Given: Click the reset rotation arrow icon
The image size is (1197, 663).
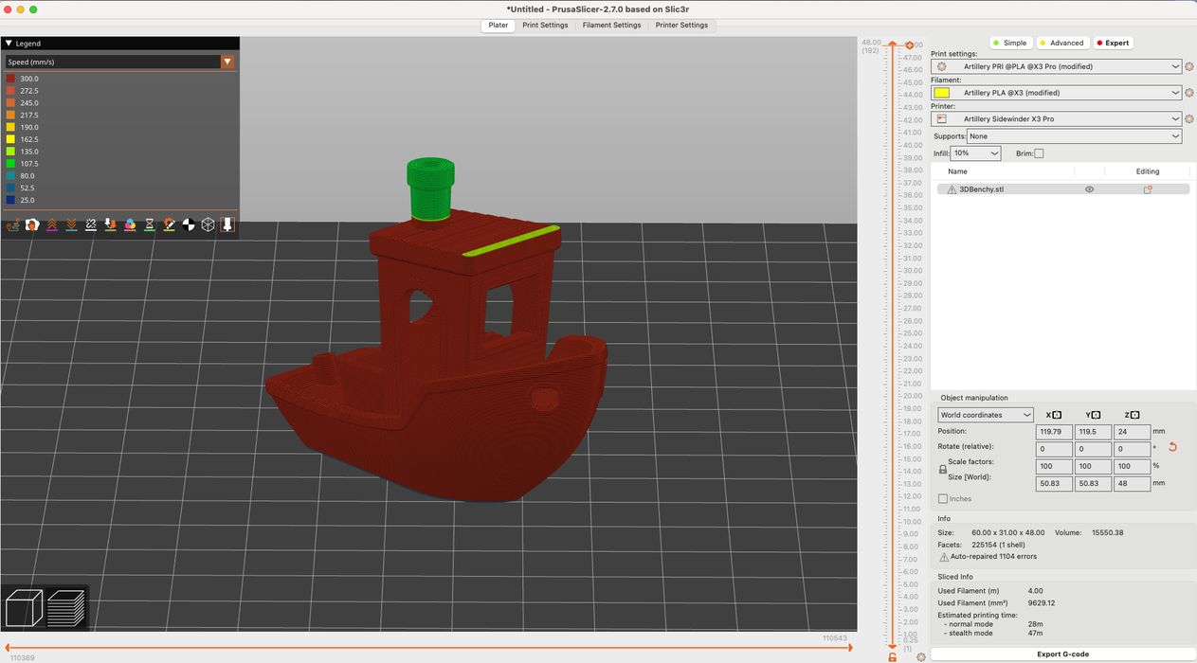Looking at the screenshot, I should 1172,447.
